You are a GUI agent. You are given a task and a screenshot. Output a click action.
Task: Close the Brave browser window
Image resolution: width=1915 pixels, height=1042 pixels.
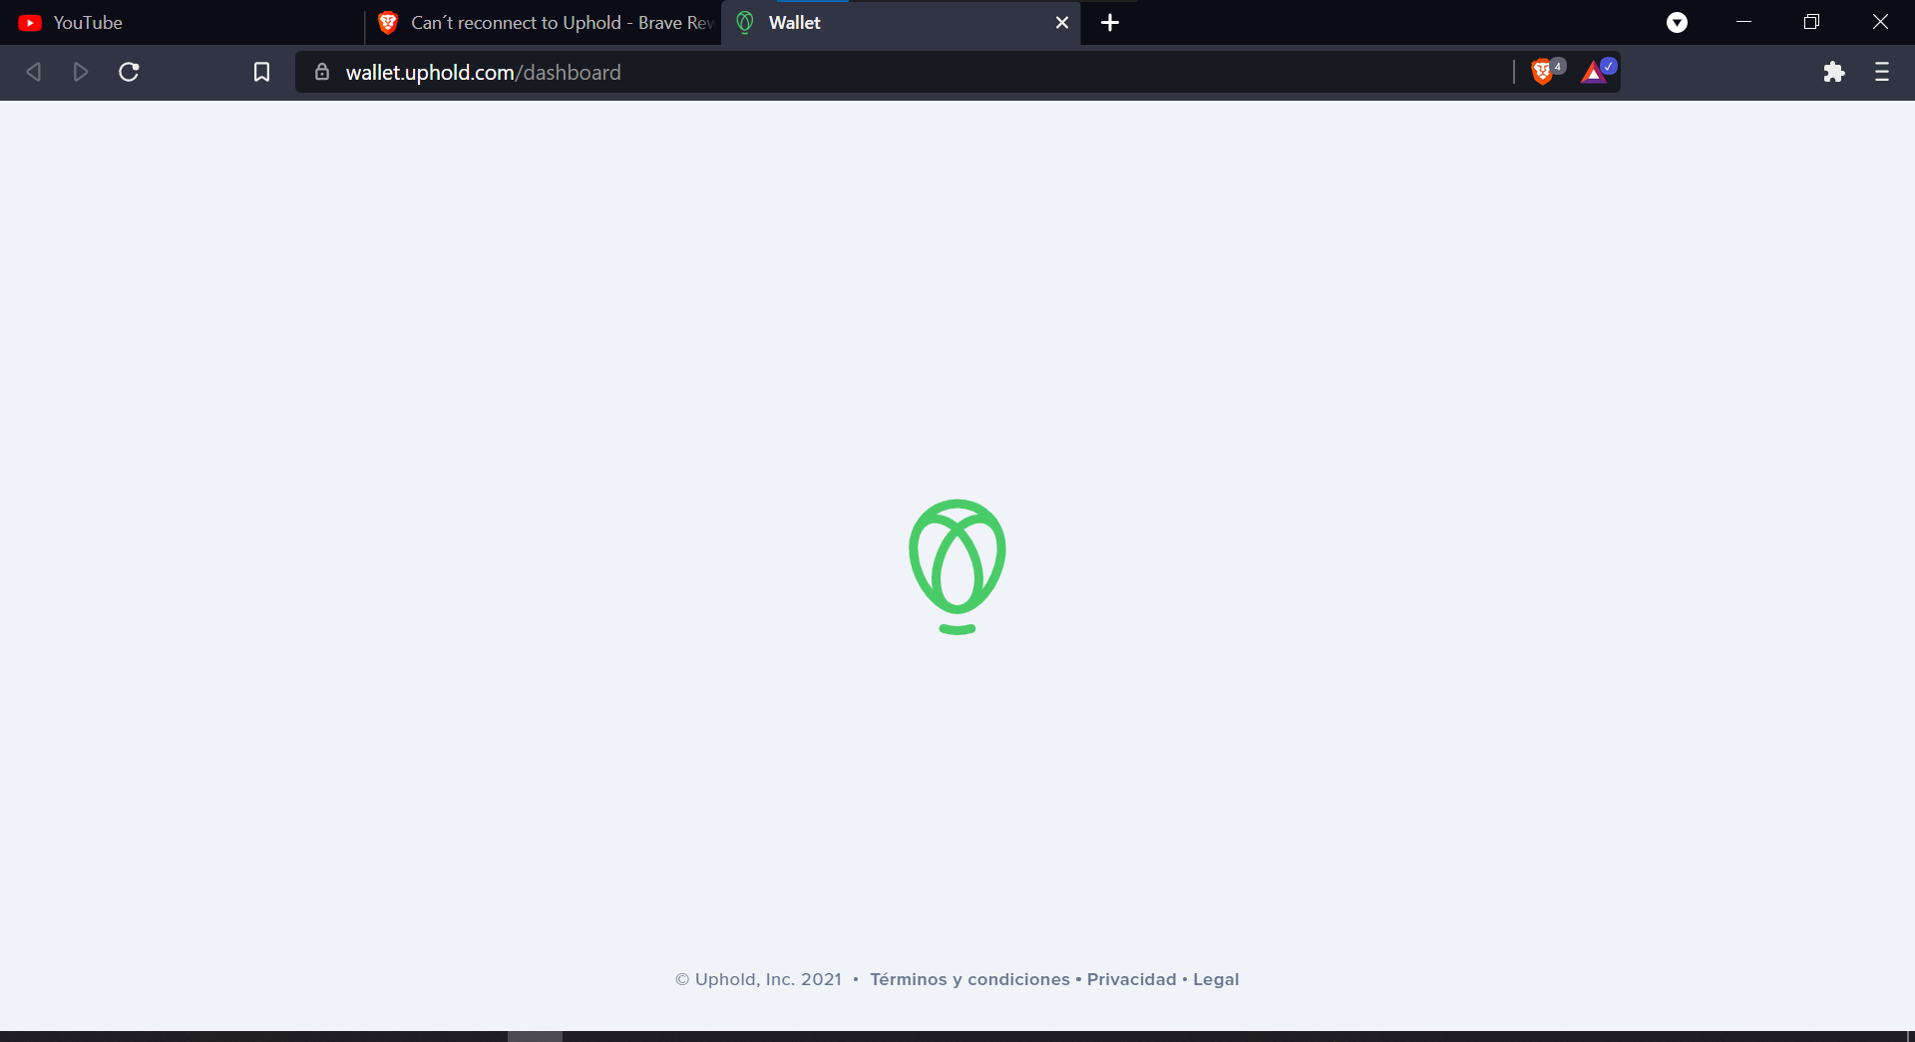pyautogui.click(x=1880, y=22)
